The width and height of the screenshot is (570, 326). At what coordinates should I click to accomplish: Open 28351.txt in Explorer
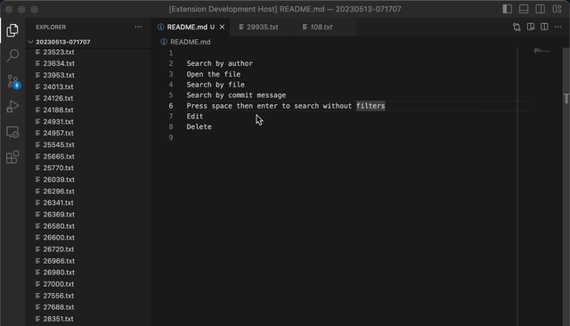[88, 319]
